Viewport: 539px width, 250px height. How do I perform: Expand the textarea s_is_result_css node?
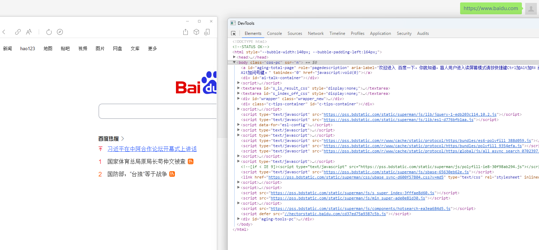point(239,88)
